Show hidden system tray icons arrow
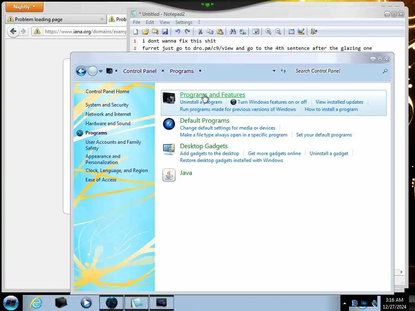The height and width of the screenshot is (311, 415). 344,303
